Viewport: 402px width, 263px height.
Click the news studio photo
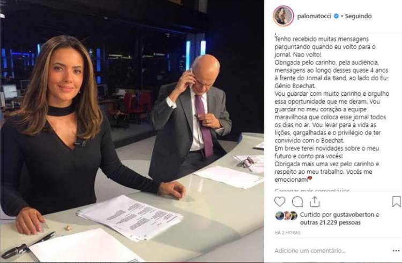coord(132,131)
